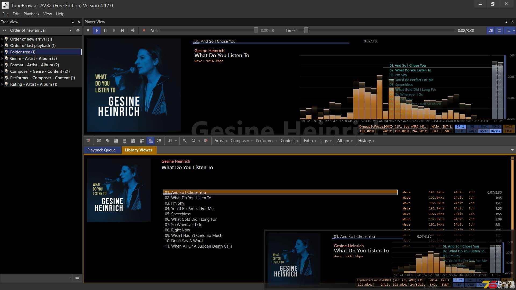Open the File menu

point(5,14)
